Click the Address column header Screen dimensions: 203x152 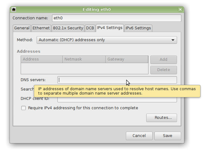(x=41, y=59)
